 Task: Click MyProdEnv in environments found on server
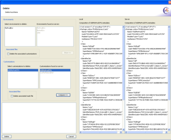41,28
